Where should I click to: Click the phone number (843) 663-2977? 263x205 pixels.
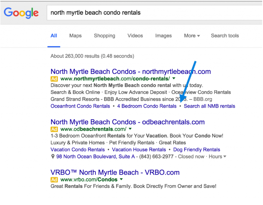(156, 157)
